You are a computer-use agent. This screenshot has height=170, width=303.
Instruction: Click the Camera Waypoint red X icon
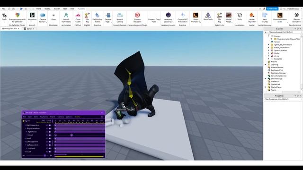pos(137,15)
